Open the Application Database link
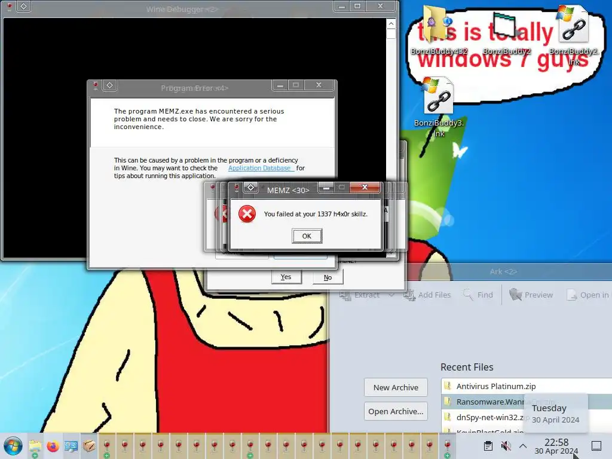This screenshot has width=612, height=459. [x=261, y=168]
